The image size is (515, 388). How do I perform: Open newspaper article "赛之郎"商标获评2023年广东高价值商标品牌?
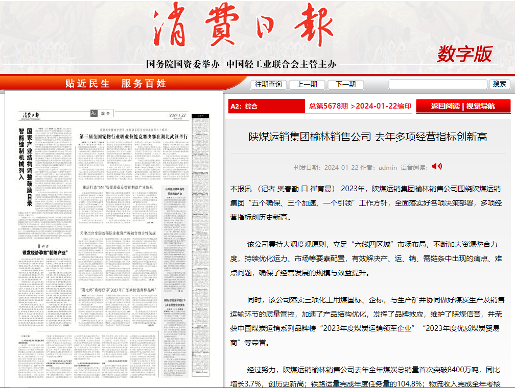click(x=118, y=290)
